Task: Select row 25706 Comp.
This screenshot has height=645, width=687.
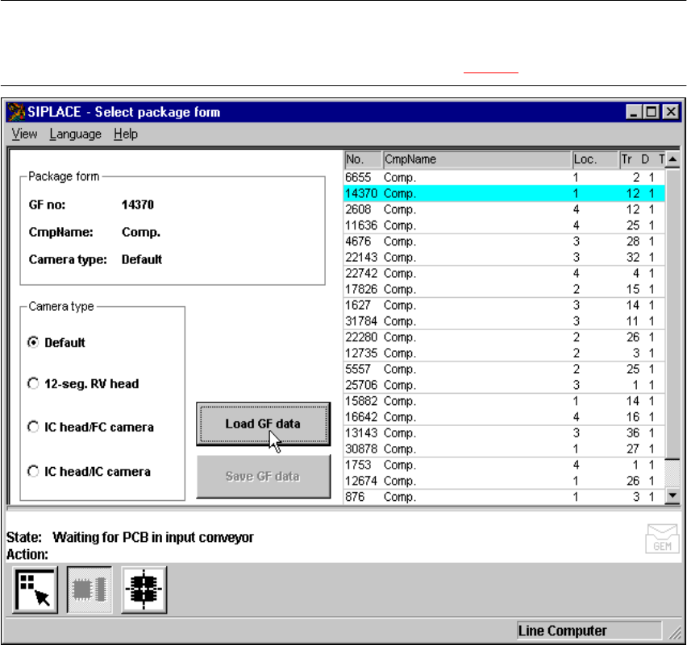Action: click(504, 385)
